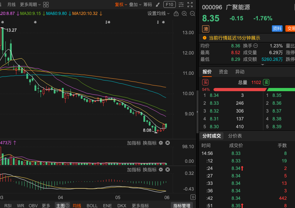This screenshot has width=295, height=208.
Task: Open 设置均线 dropdown
Action: click(158, 14)
